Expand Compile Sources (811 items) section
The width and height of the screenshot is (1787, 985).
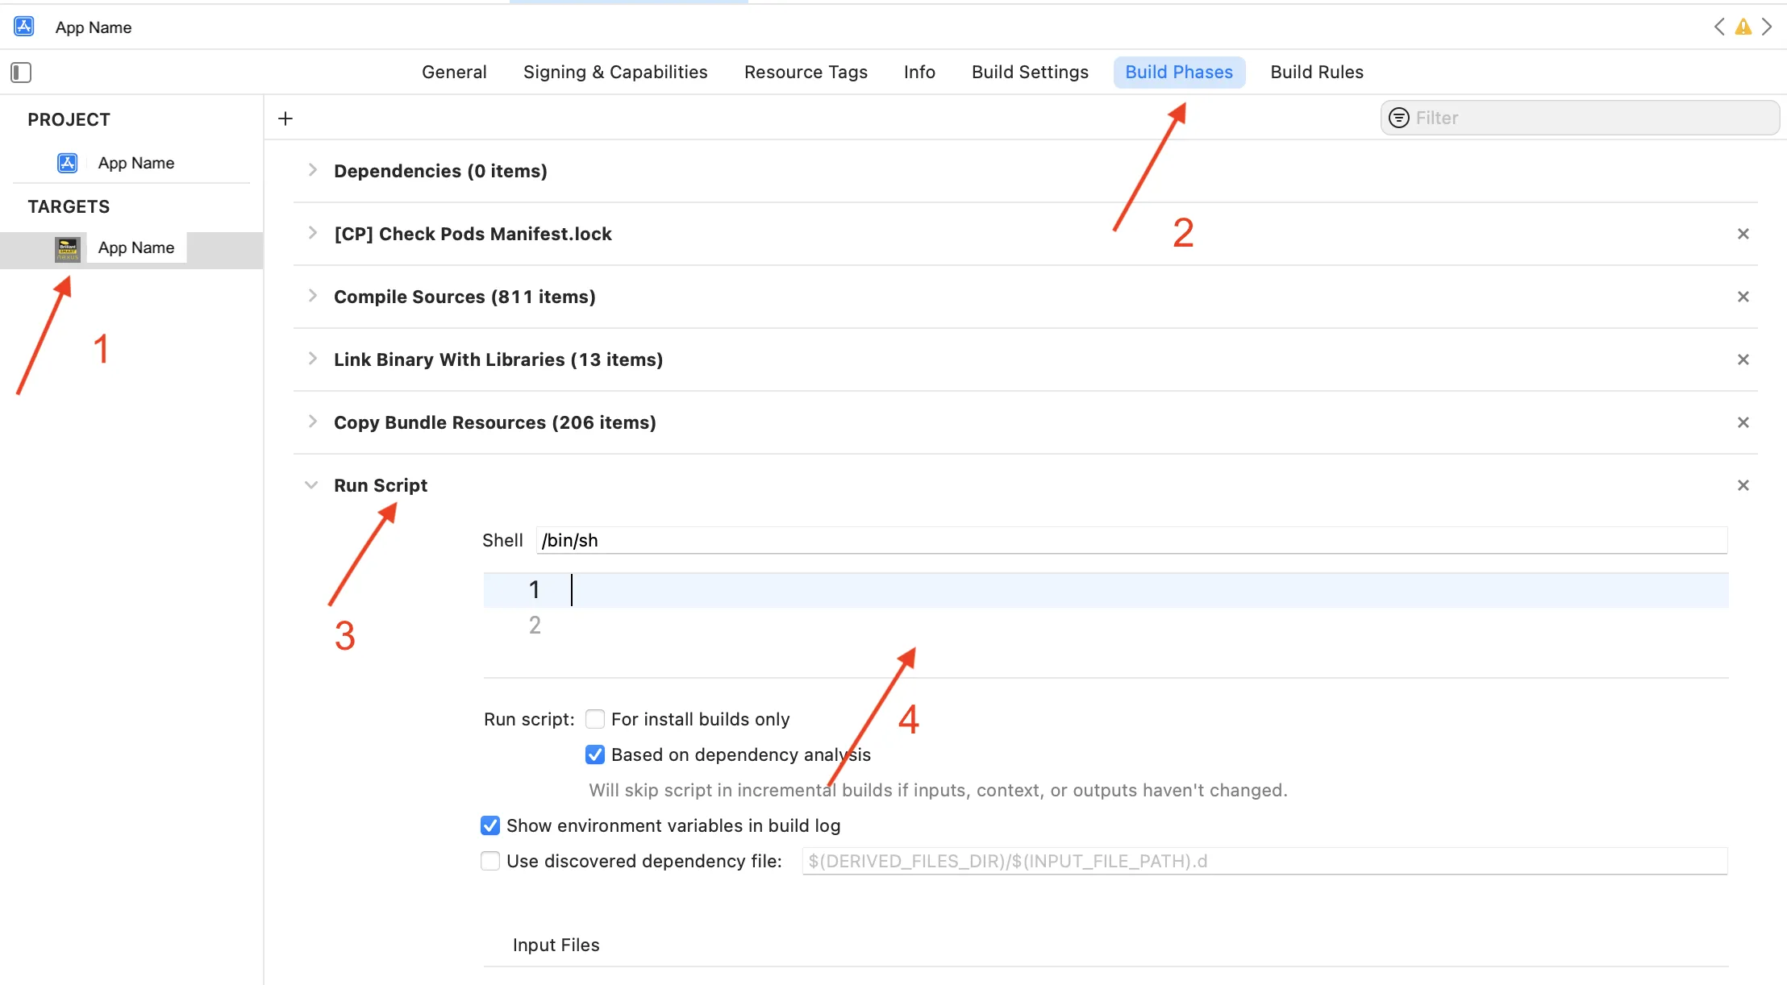tap(312, 296)
